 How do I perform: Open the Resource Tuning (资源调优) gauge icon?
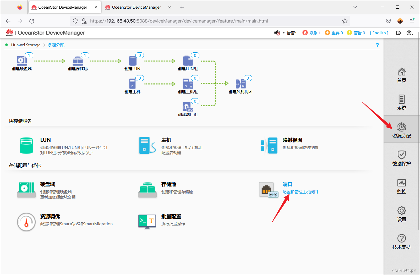26,222
